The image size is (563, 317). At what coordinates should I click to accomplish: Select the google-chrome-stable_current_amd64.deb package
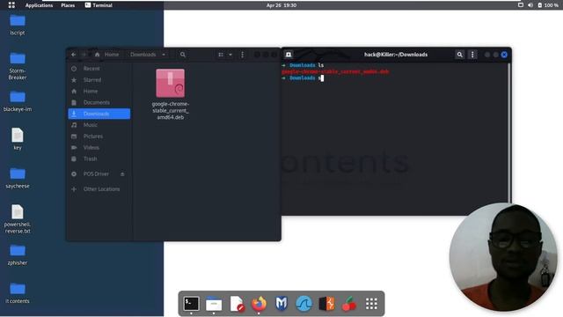170,94
